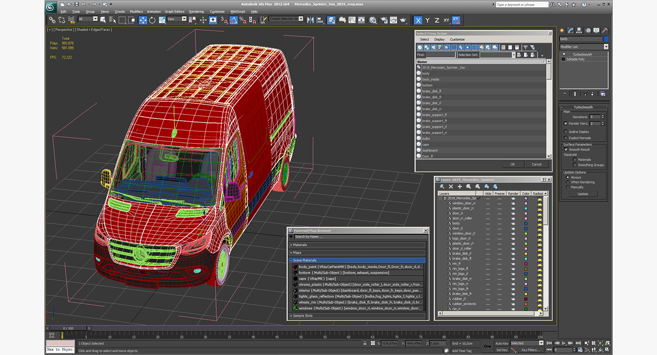This screenshot has width=657, height=355.
Task: Activate the Select and Rotate tool
Action: click(x=152, y=20)
